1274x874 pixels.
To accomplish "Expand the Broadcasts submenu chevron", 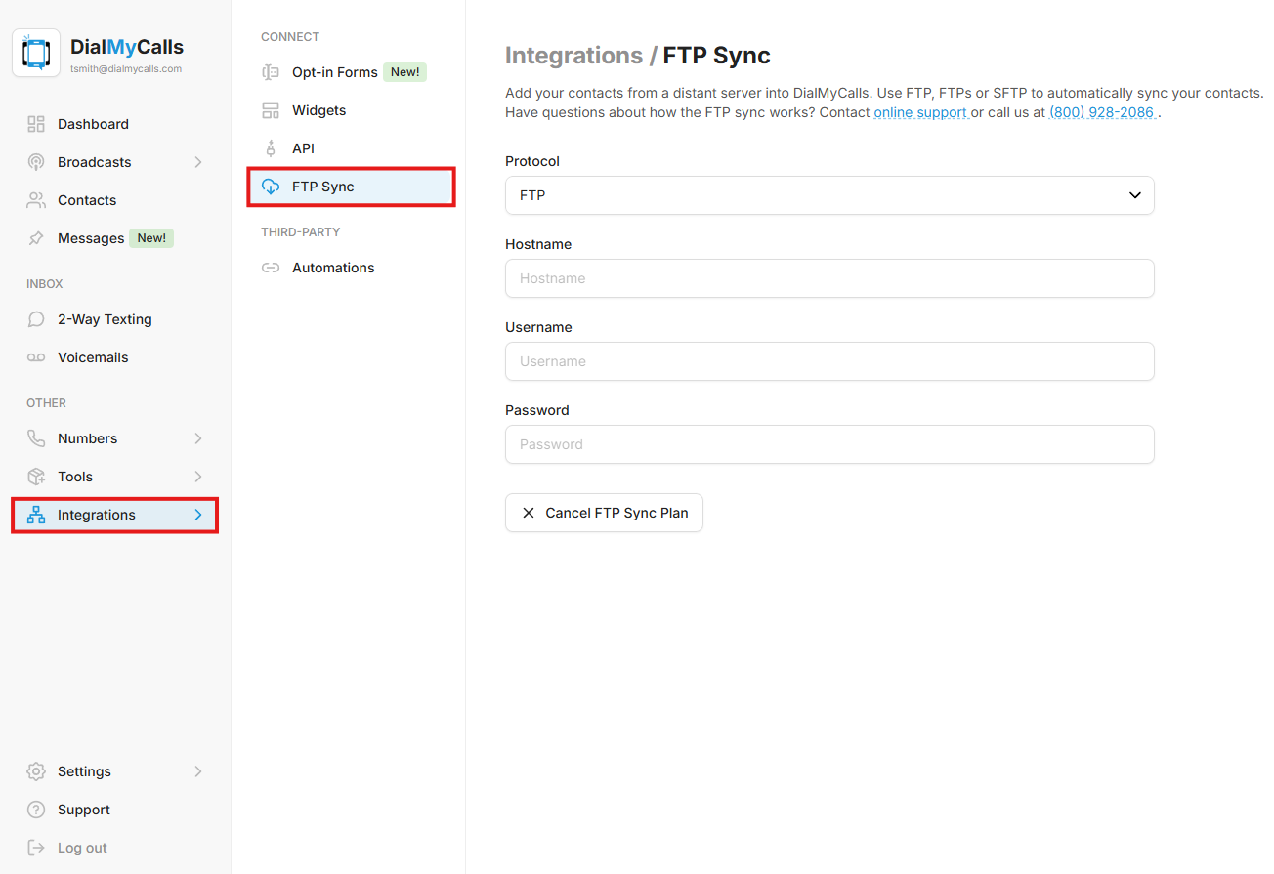I will [x=198, y=162].
